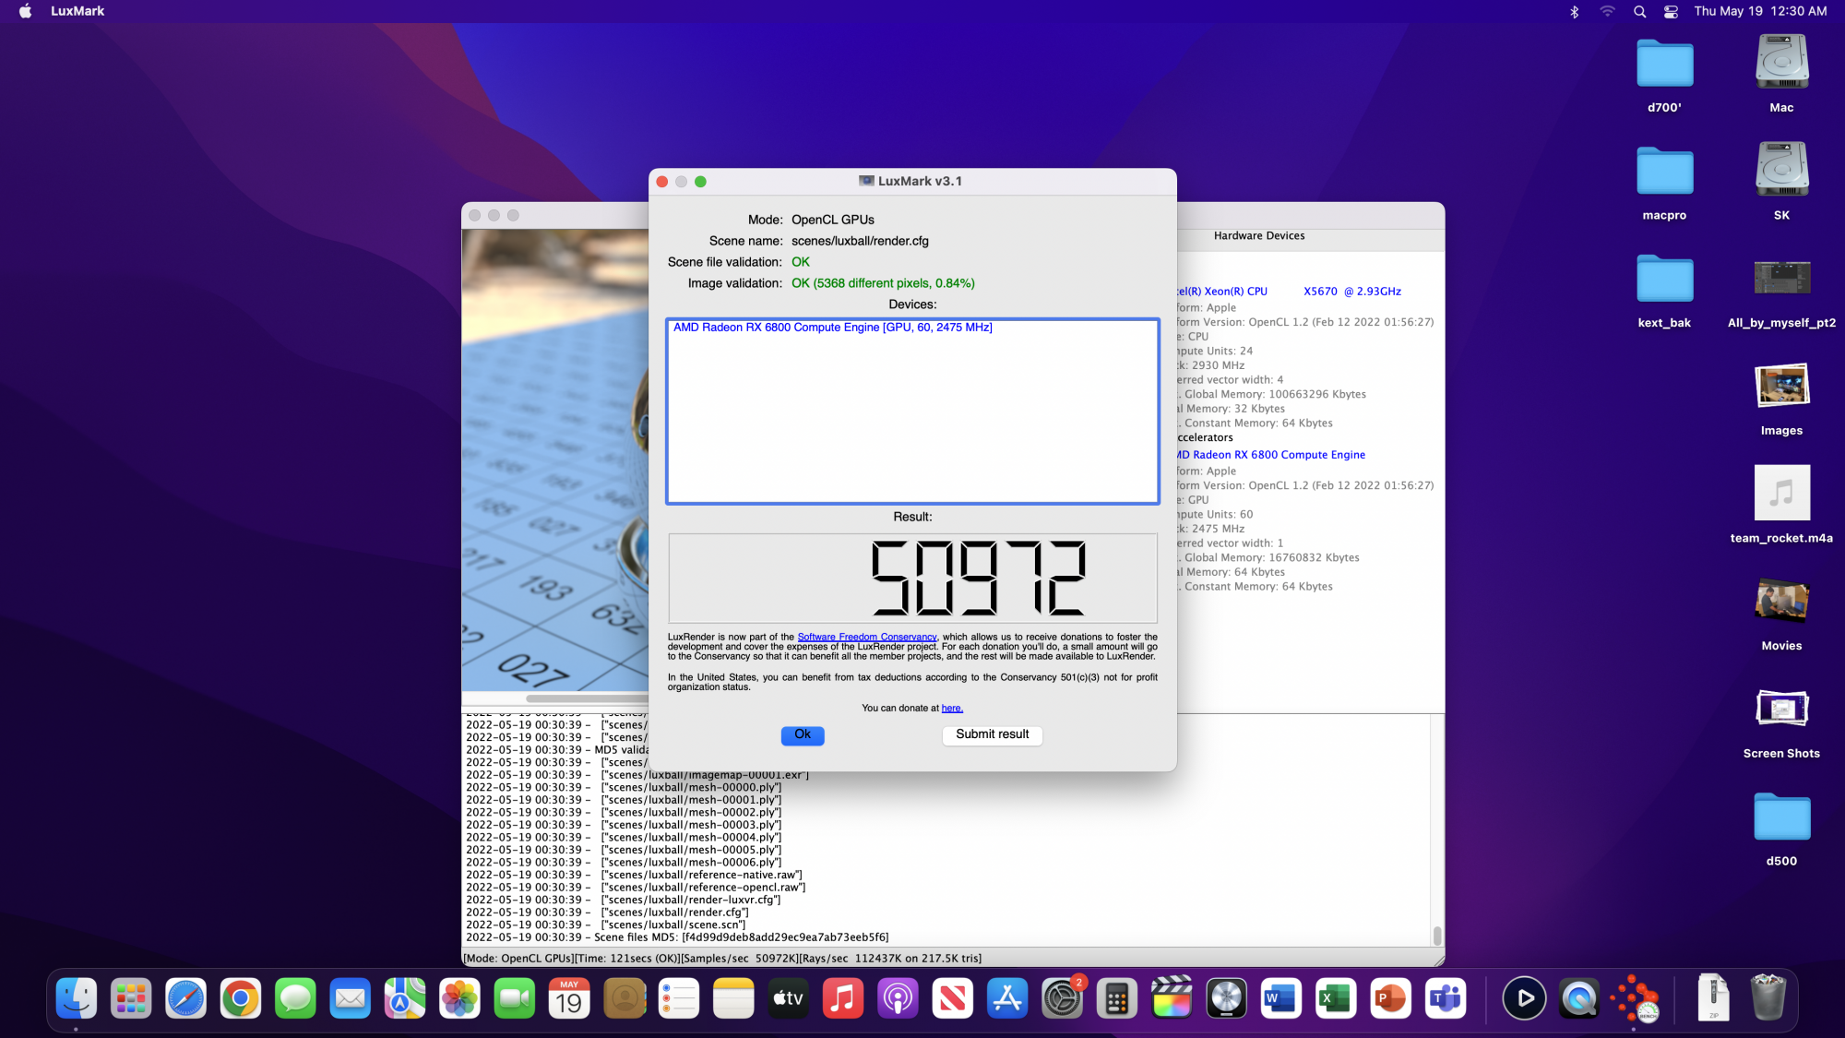This screenshot has width=1845, height=1038.
Task: Open the Software Freedom Conservancy link
Action: (866, 637)
